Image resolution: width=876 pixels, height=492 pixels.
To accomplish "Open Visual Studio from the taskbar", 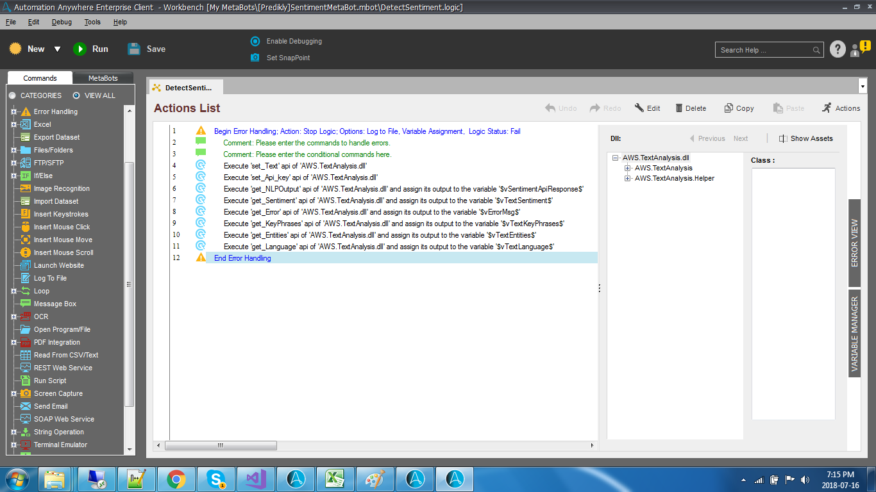I will pyautogui.click(x=256, y=479).
